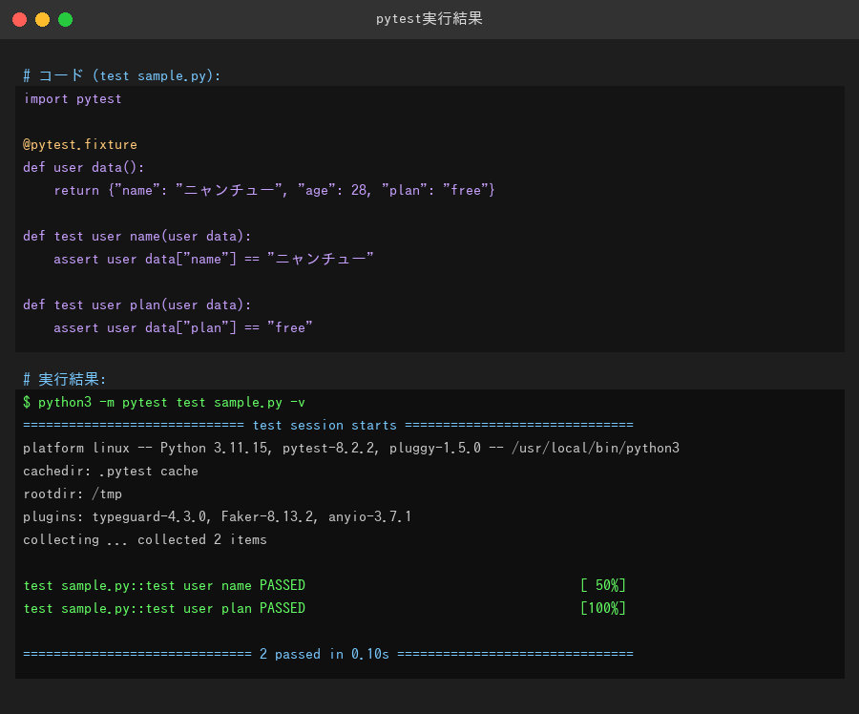Click the "@pytest.fixture" decorator

coord(80,145)
